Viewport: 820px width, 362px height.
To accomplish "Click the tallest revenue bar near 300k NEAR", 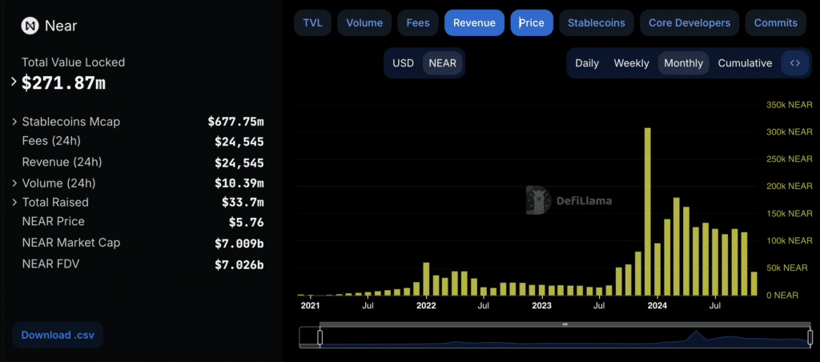I will 647,212.
